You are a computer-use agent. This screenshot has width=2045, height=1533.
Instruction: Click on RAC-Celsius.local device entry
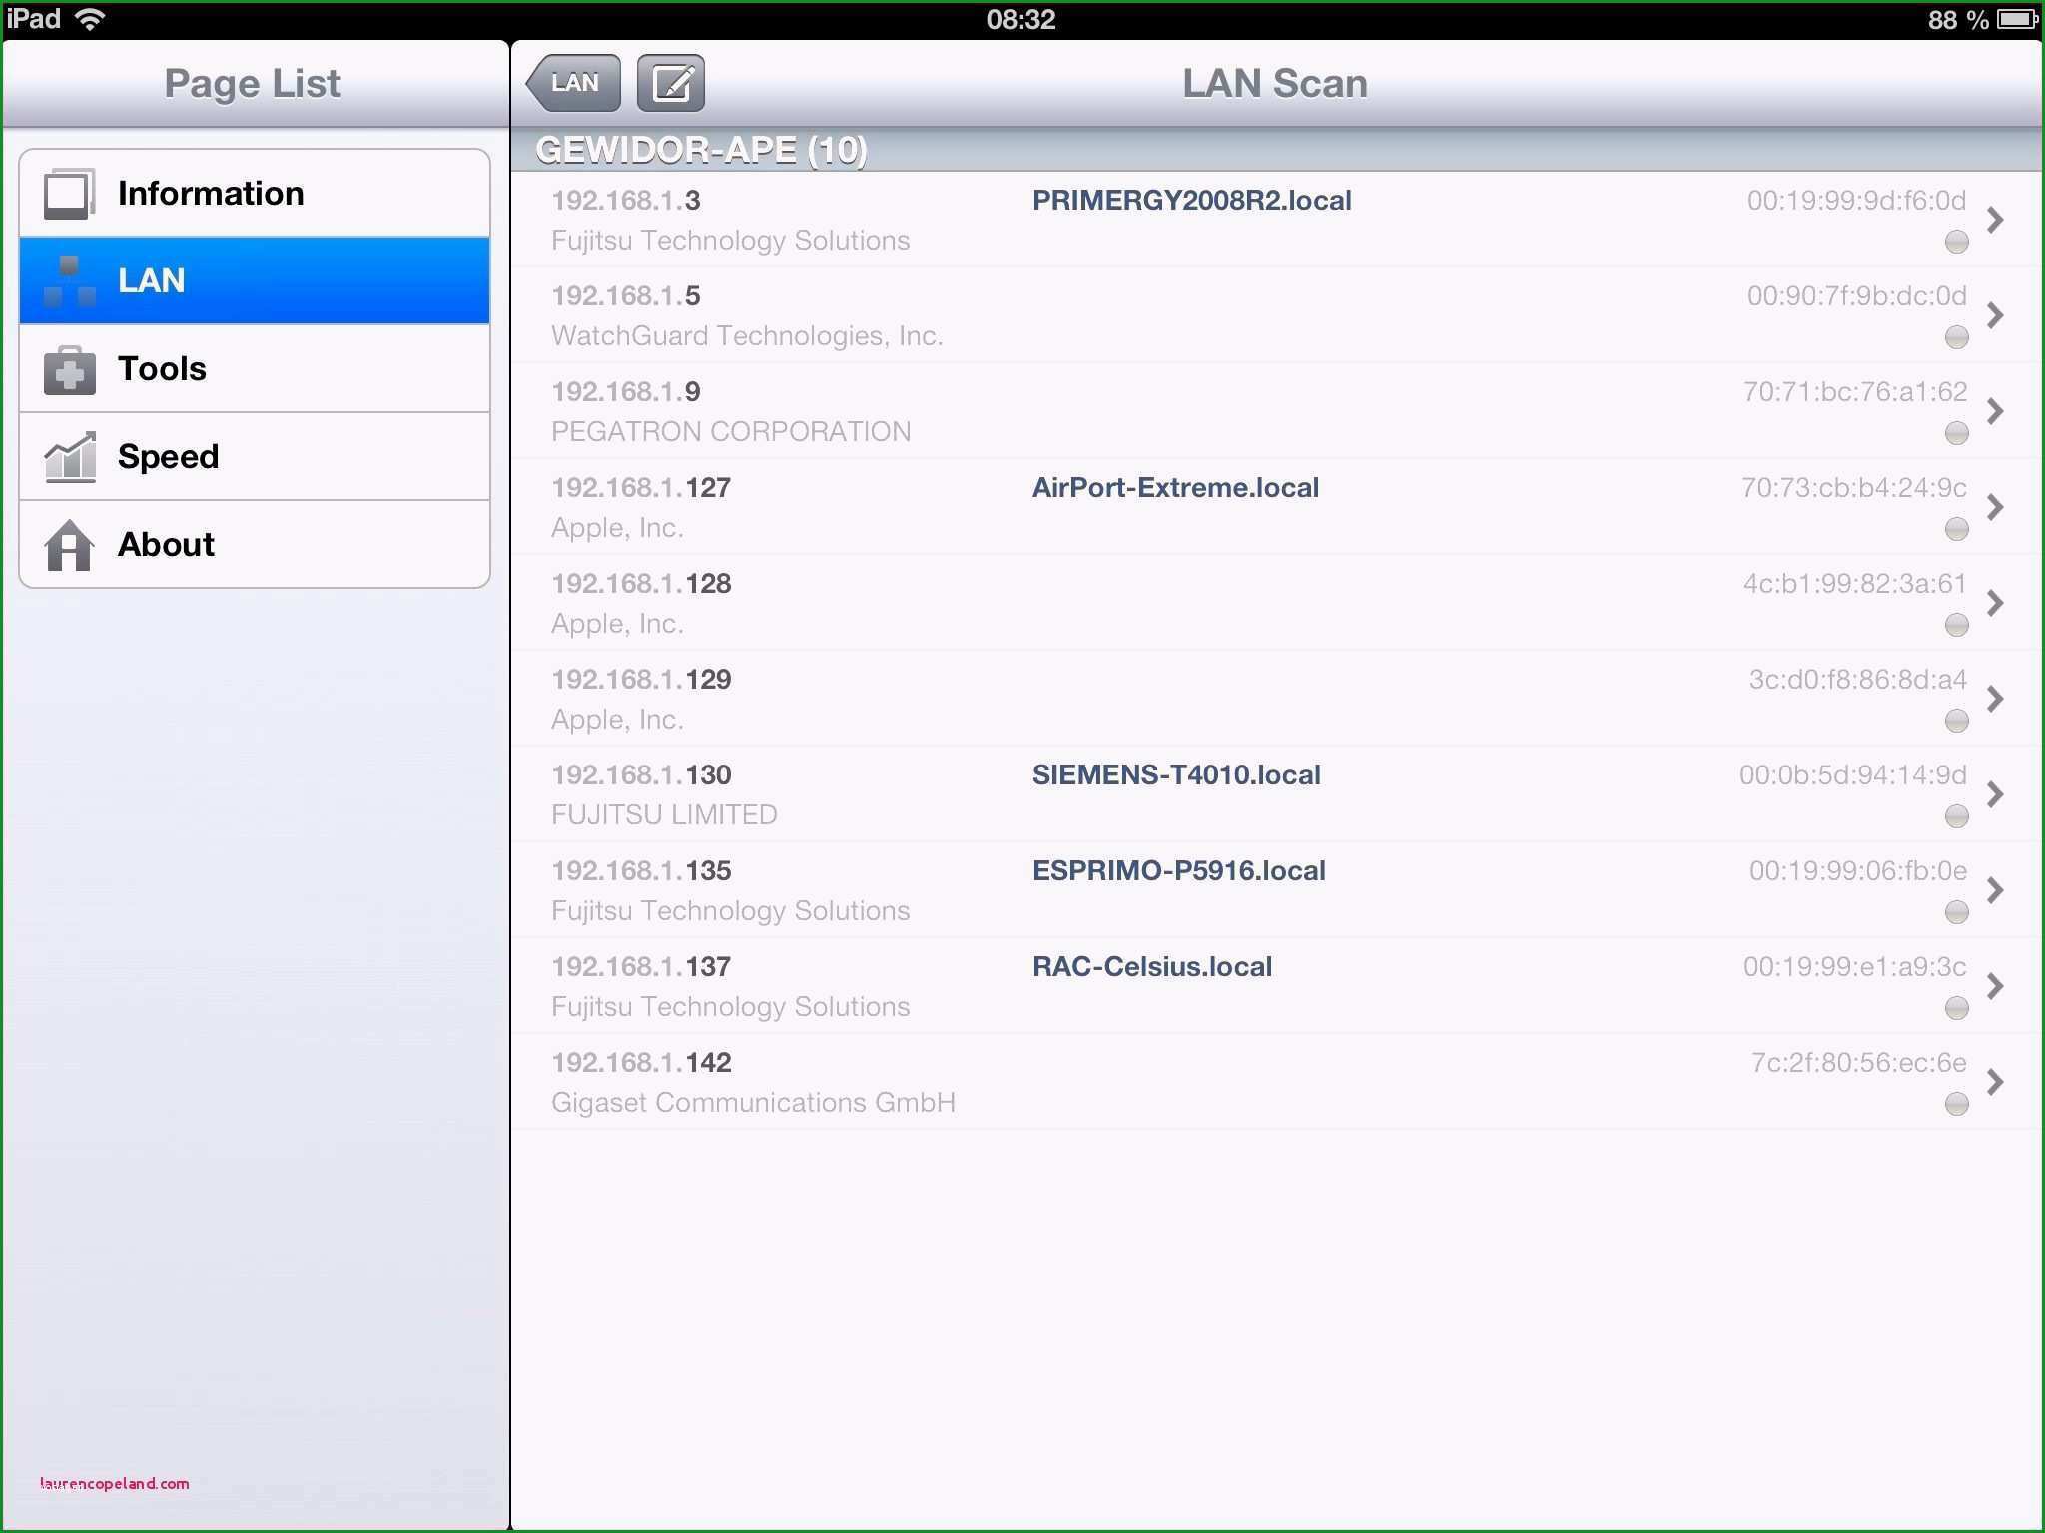pyautogui.click(x=1272, y=985)
